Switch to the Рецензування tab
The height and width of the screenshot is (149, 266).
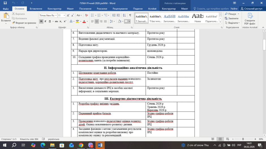point(120,9)
